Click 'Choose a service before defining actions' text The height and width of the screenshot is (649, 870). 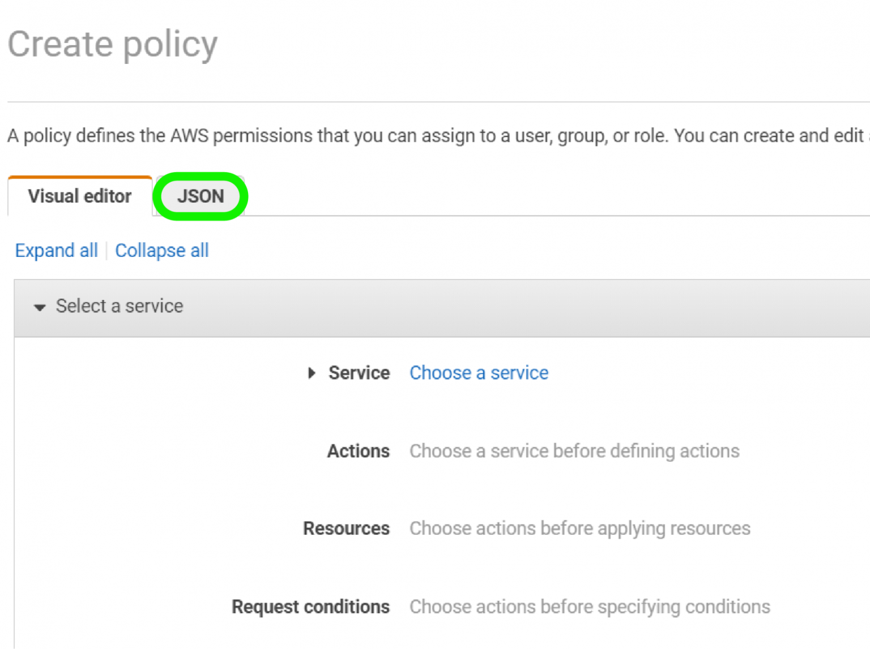click(x=574, y=451)
